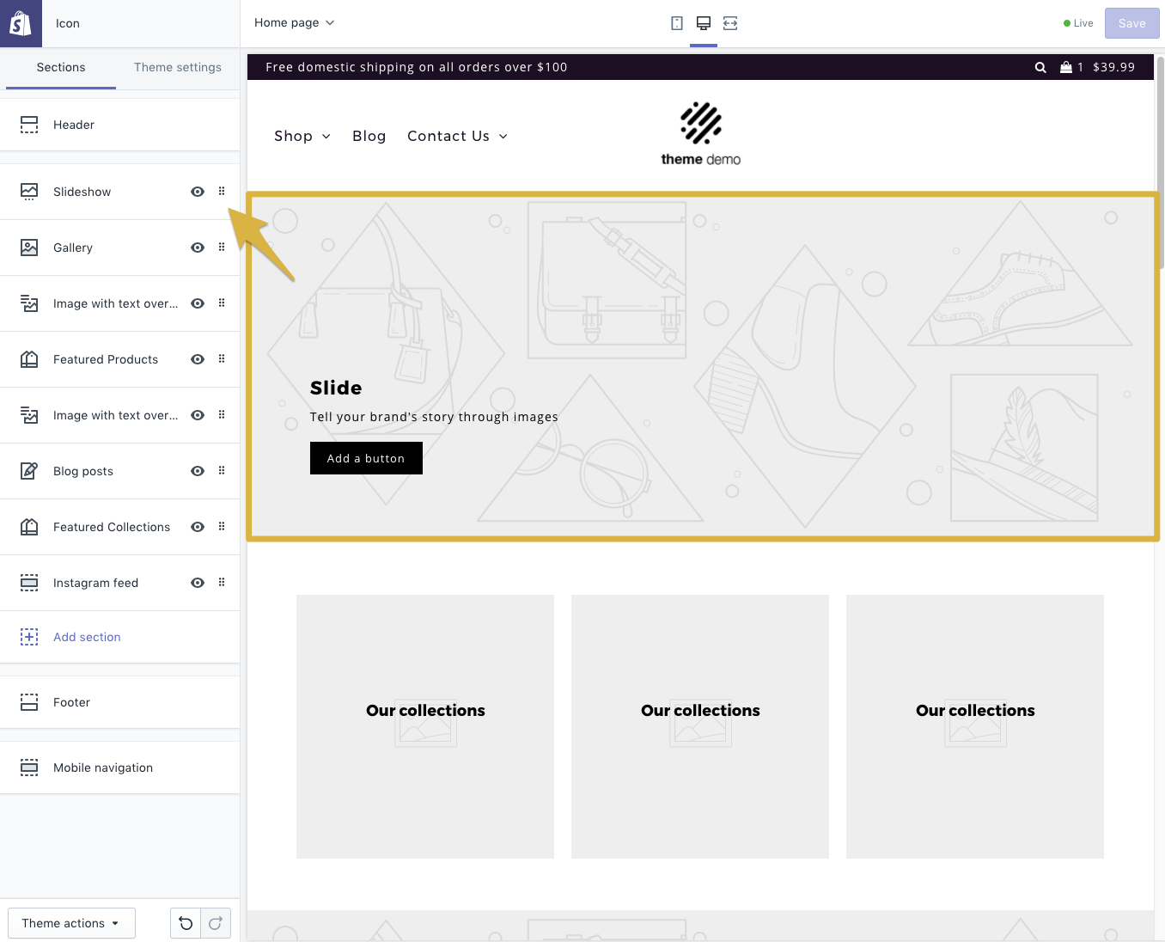The width and height of the screenshot is (1165, 942).
Task: Expand the Shop menu in the preview
Action: point(302,136)
